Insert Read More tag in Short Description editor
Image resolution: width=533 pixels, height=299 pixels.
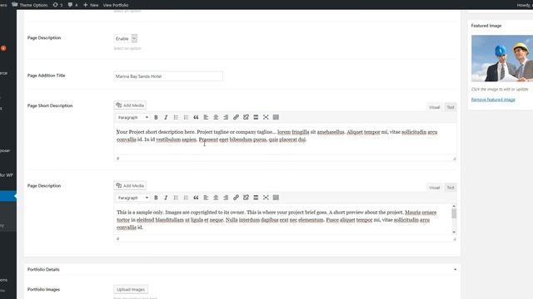(256, 117)
